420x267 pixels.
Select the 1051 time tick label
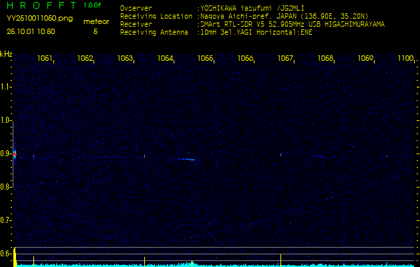pos(45,59)
